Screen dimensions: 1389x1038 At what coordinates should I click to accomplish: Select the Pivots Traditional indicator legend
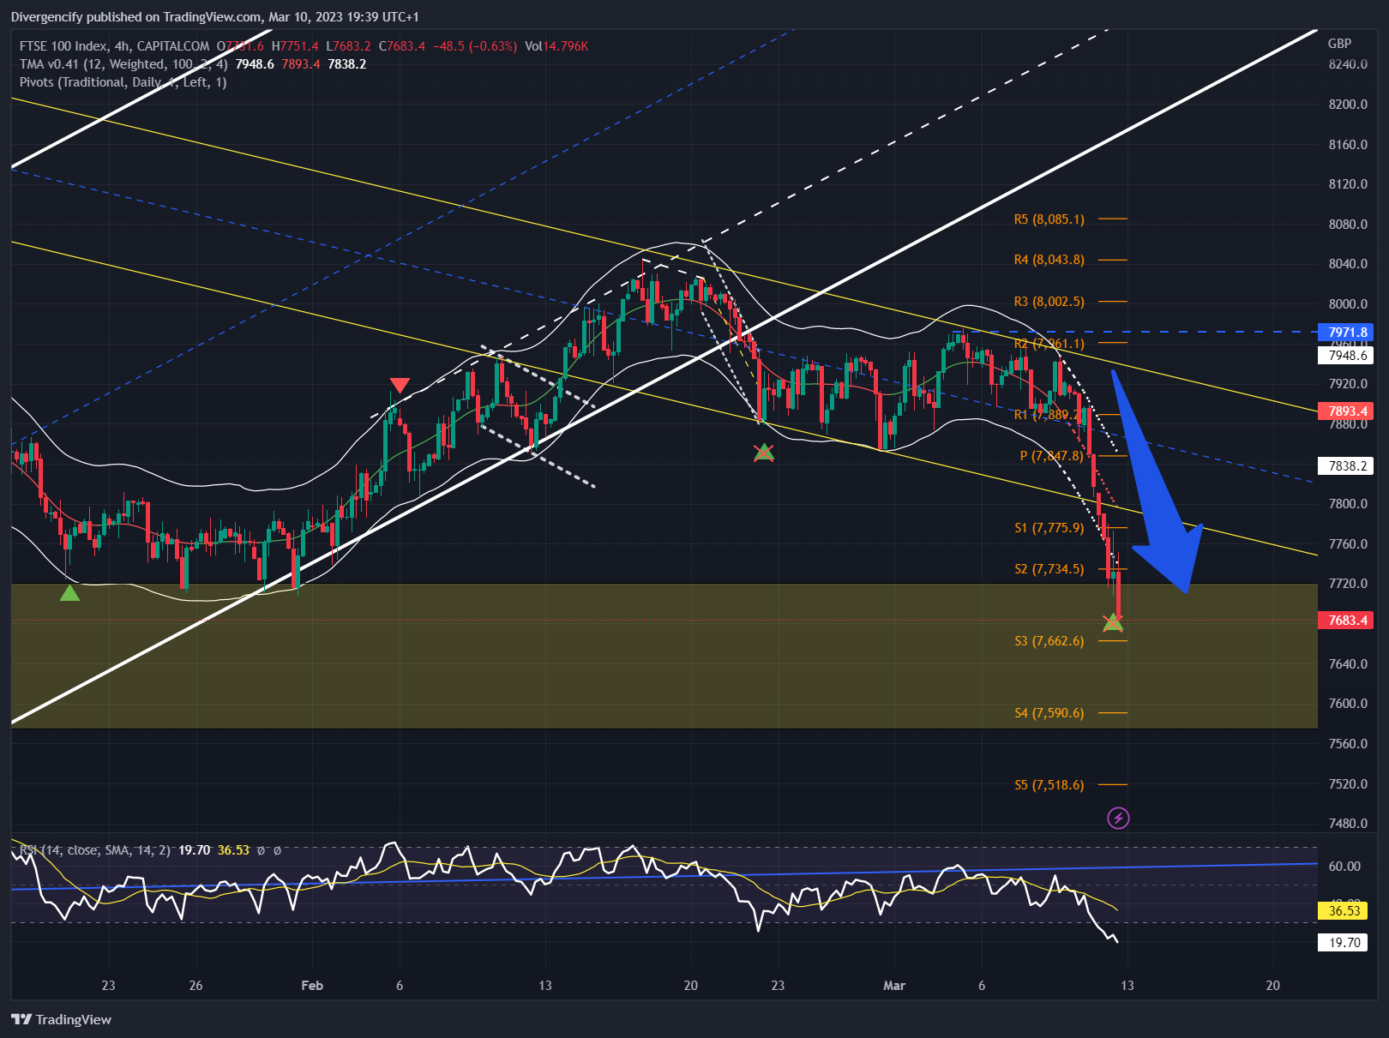123,82
